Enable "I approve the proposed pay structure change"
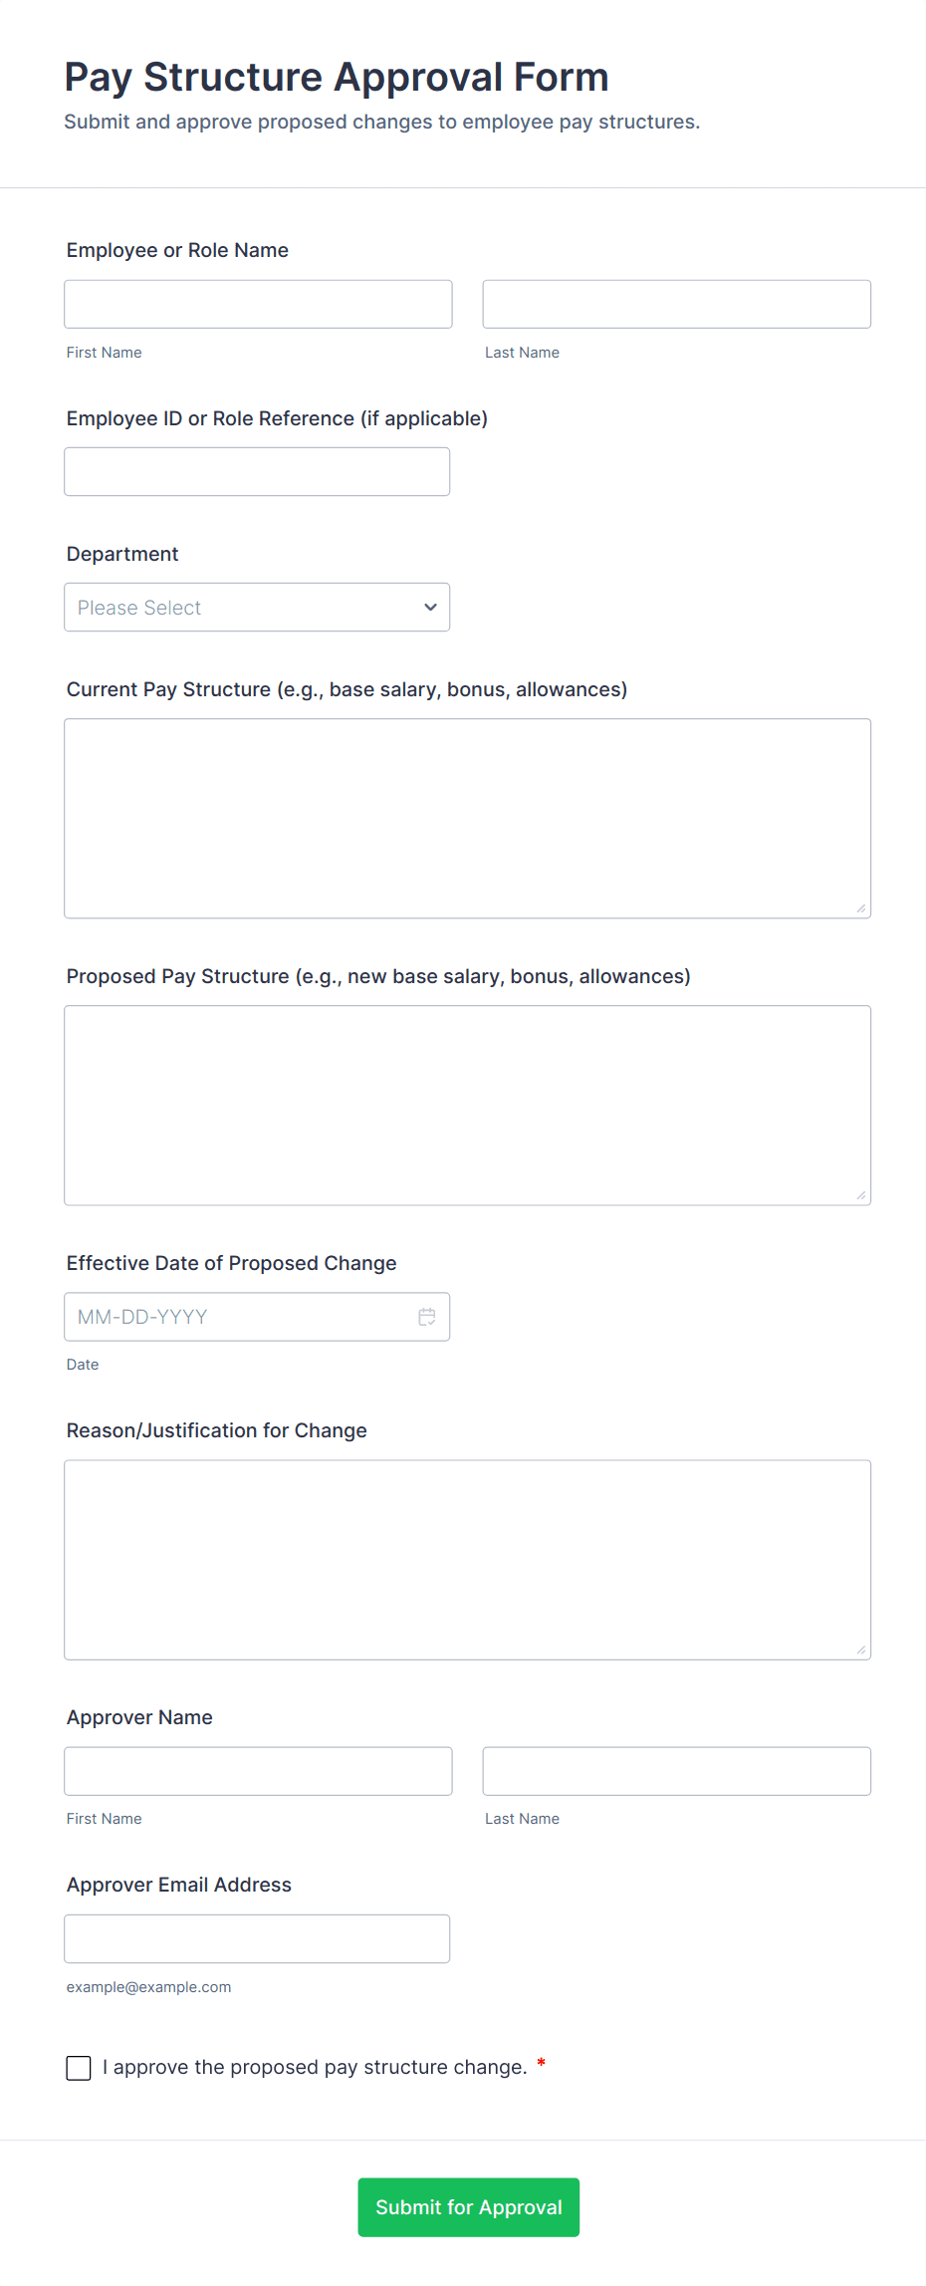Screen dimensions: 926x2286 (78, 2067)
